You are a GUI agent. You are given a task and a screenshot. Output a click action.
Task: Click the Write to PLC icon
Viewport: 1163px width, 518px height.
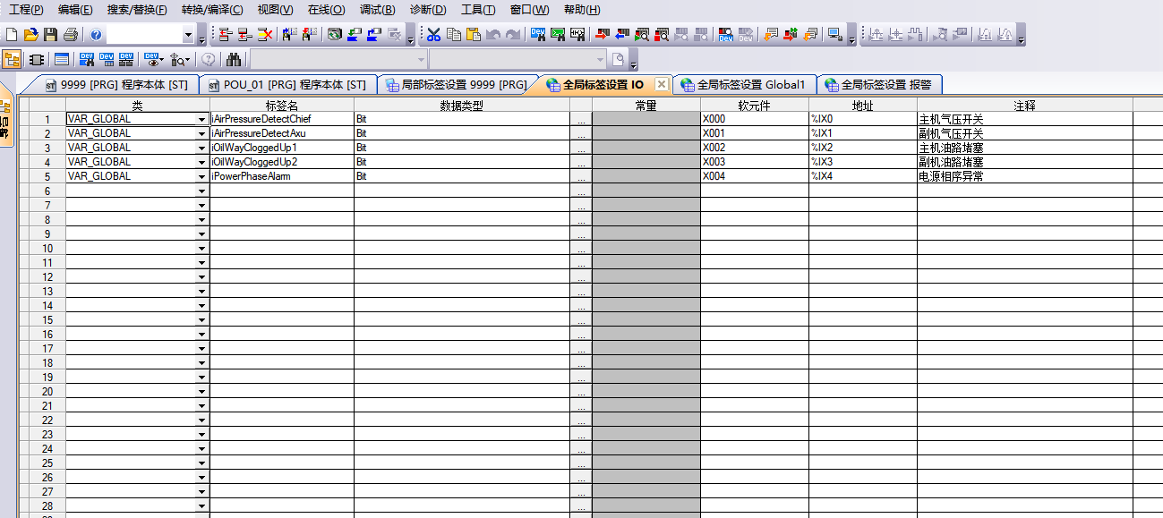point(601,35)
